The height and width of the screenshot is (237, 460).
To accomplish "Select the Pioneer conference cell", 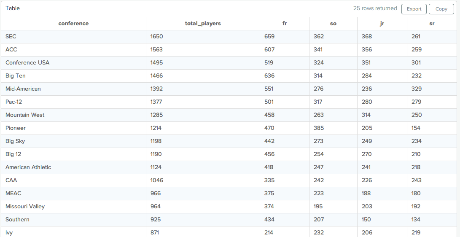I will click(x=16, y=128).
